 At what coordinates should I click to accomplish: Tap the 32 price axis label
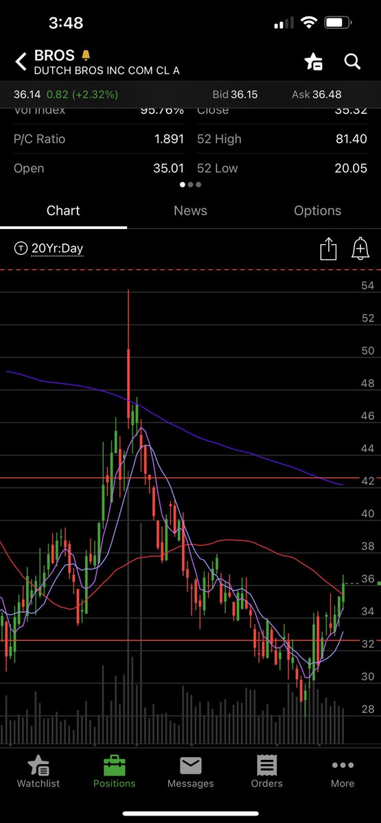368,644
